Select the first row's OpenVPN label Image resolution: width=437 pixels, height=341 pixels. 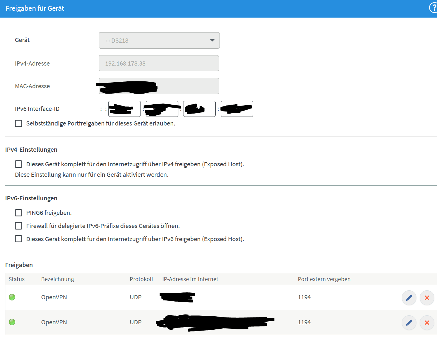click(54, 297)
